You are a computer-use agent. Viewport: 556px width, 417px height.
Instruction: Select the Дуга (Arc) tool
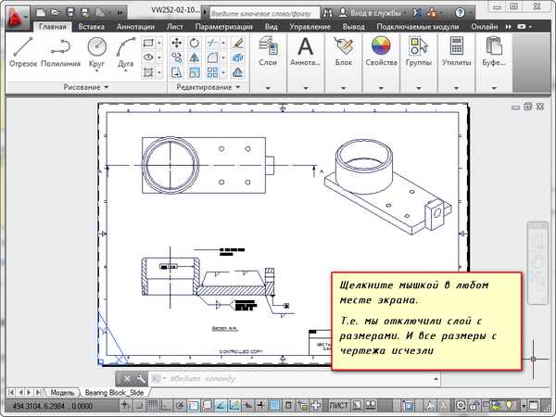point(126,53)
